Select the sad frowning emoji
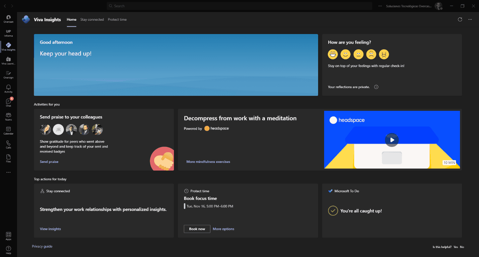479x257 pixels. 371,54
